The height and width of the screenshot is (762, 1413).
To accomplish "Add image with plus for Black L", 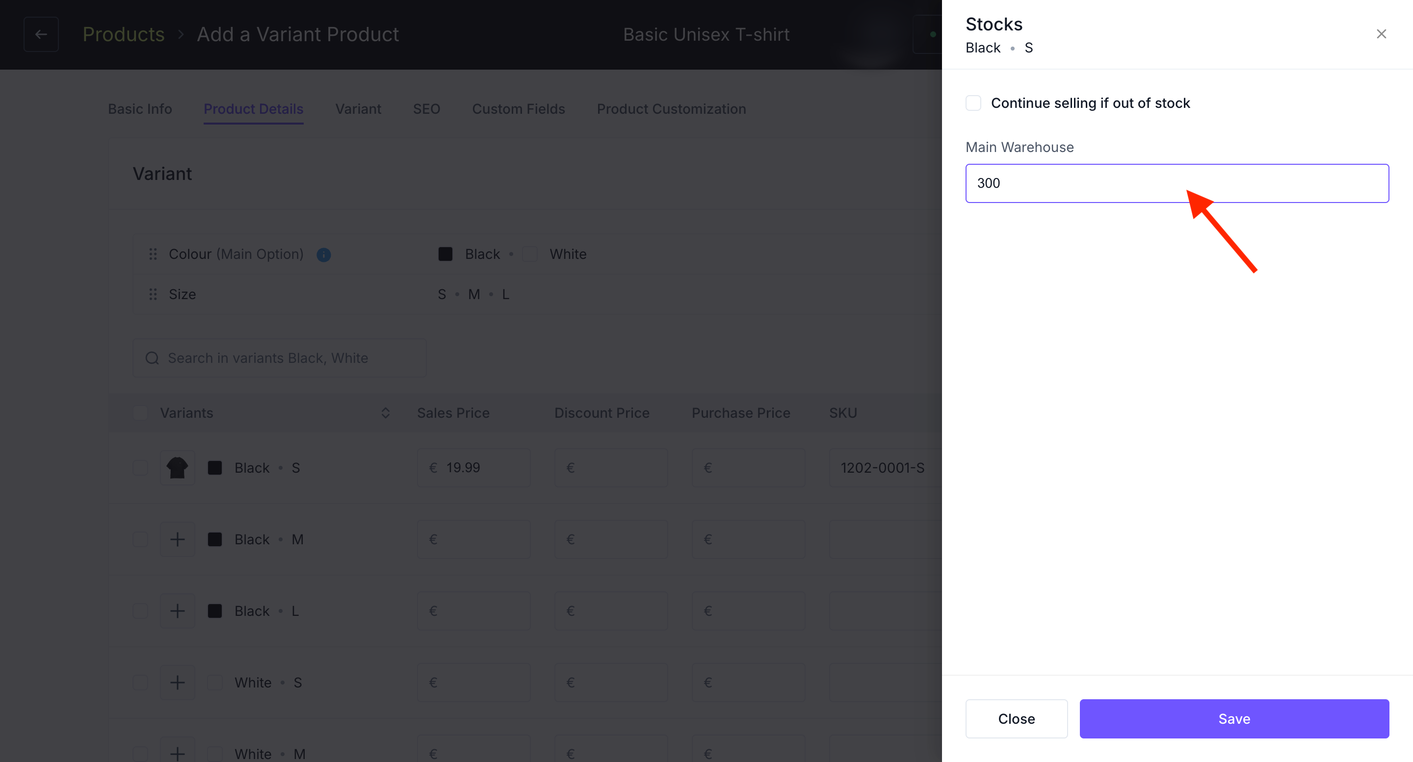I will [x=177, y=610].
